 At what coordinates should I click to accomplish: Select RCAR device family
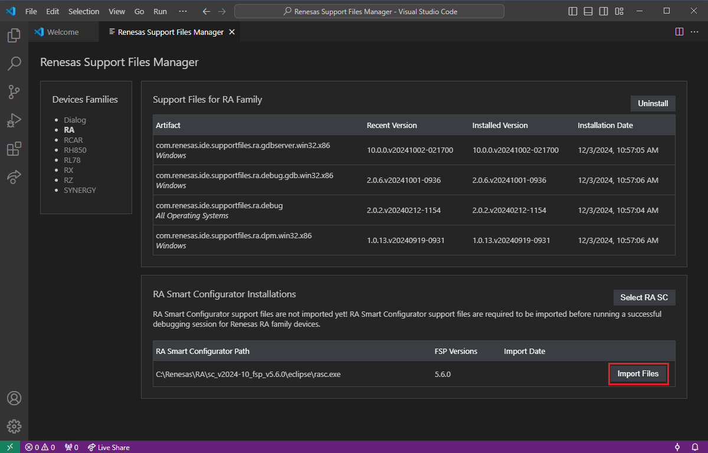pos(74,140)
